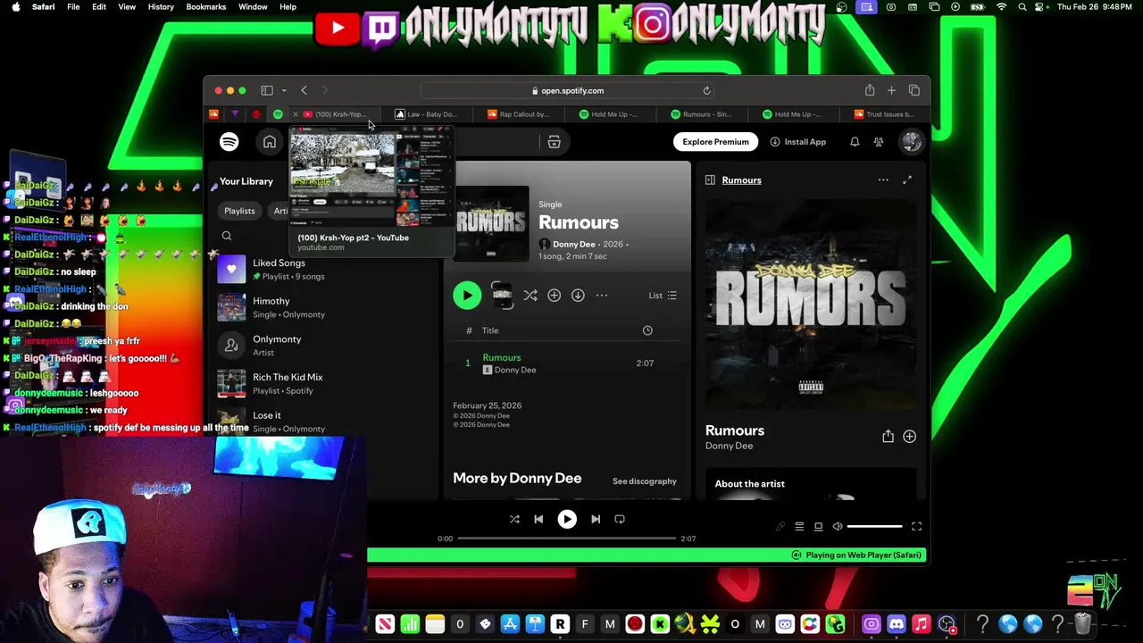Click the search icon in Your Library

227,236
